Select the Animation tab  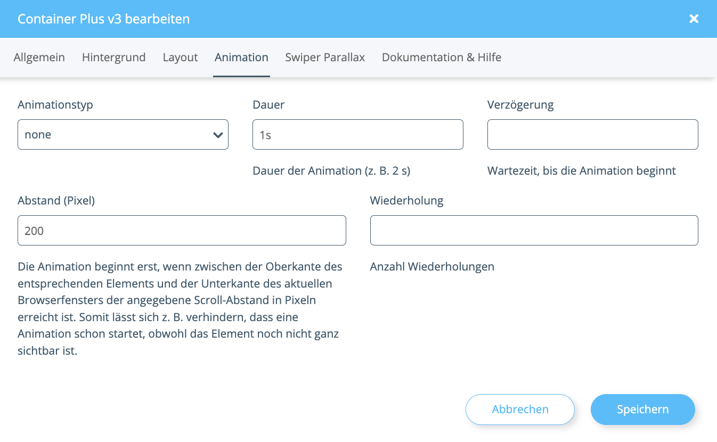point(241,58)
